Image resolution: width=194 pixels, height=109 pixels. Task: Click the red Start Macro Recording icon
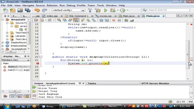click(114, 20)
